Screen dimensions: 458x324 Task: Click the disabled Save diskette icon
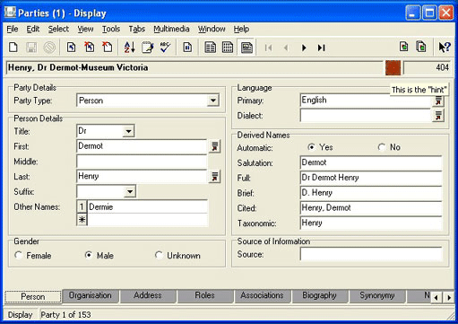coord(31,48)
